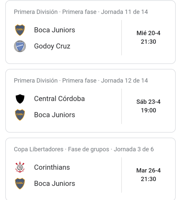This screenshot has width=181, height=200.
Task: Open the Godoy Cruz team name
Action: click(x=52, y=46)
